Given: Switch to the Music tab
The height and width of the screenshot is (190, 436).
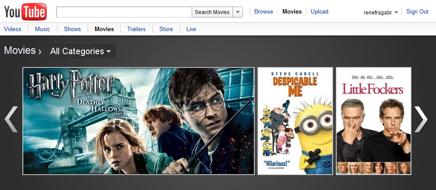Looking at the screenshot, I should [x=42, y=29].
